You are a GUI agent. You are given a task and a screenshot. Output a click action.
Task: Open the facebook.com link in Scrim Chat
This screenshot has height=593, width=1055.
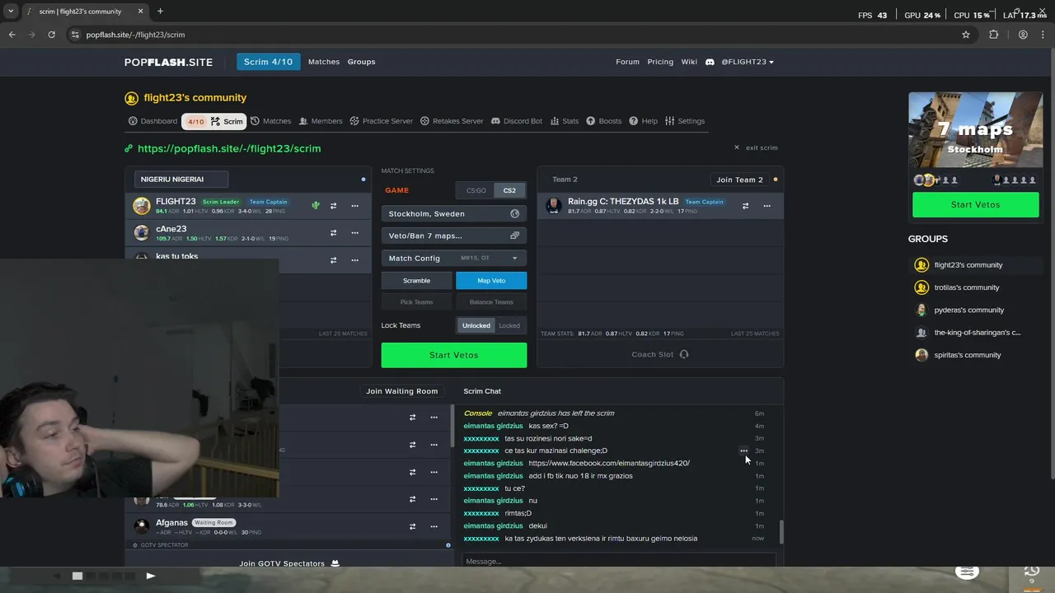click(x=609, y=463)
